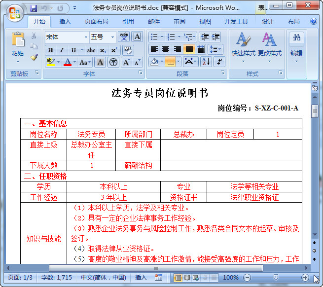Show or hide paragraph marks
Image resolution: width=323 pixels, height=287 pixels.
pos(219,62)
